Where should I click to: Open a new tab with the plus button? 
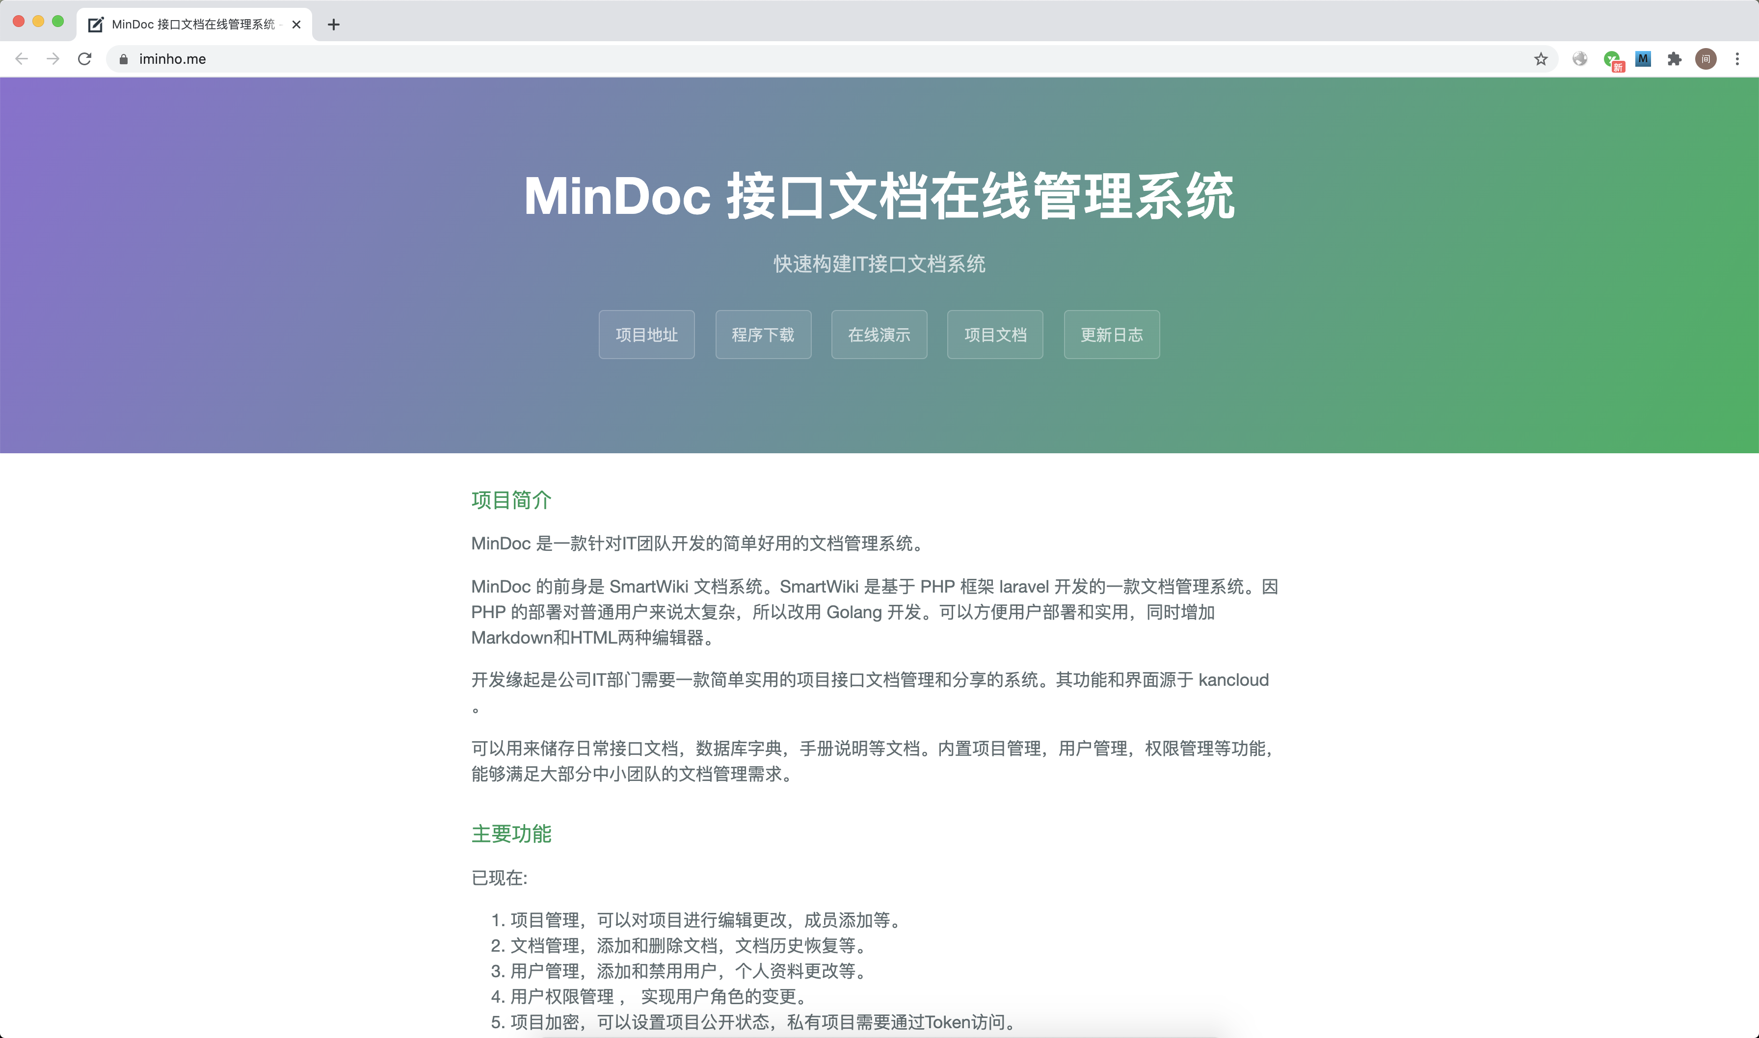coord(334,25)
